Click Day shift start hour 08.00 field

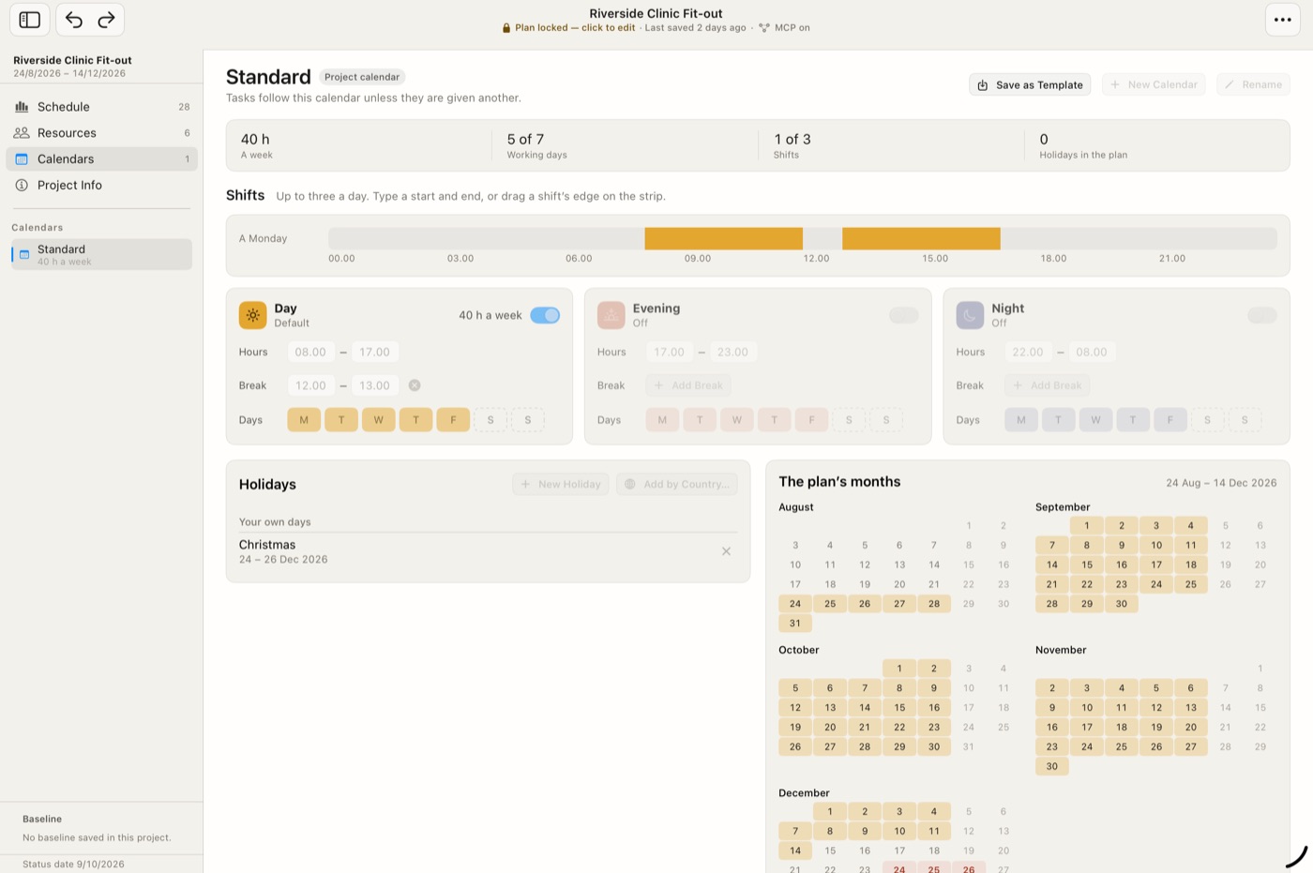tap(310, 353)
